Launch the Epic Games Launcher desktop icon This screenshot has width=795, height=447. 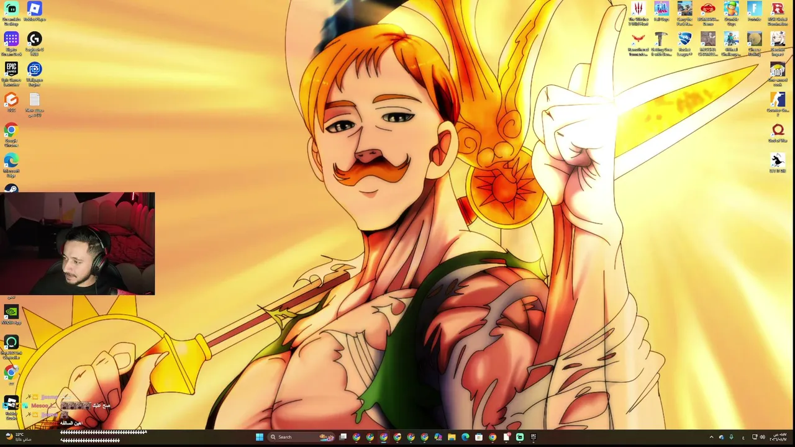click(x=11, y=74)
